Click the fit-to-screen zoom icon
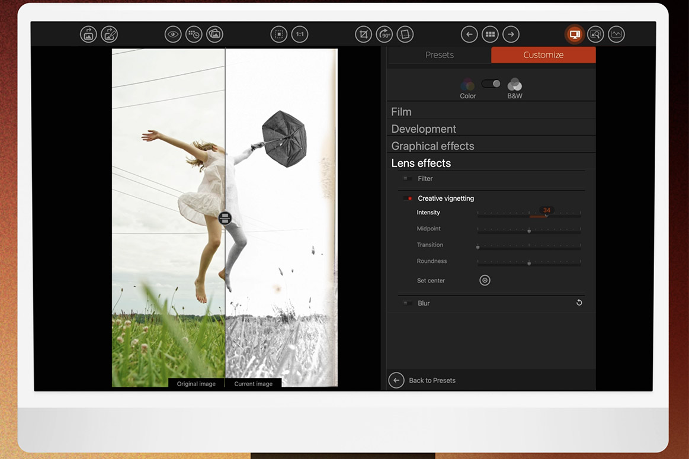This screenshot has width=689, height=459. tap(278, 34)
